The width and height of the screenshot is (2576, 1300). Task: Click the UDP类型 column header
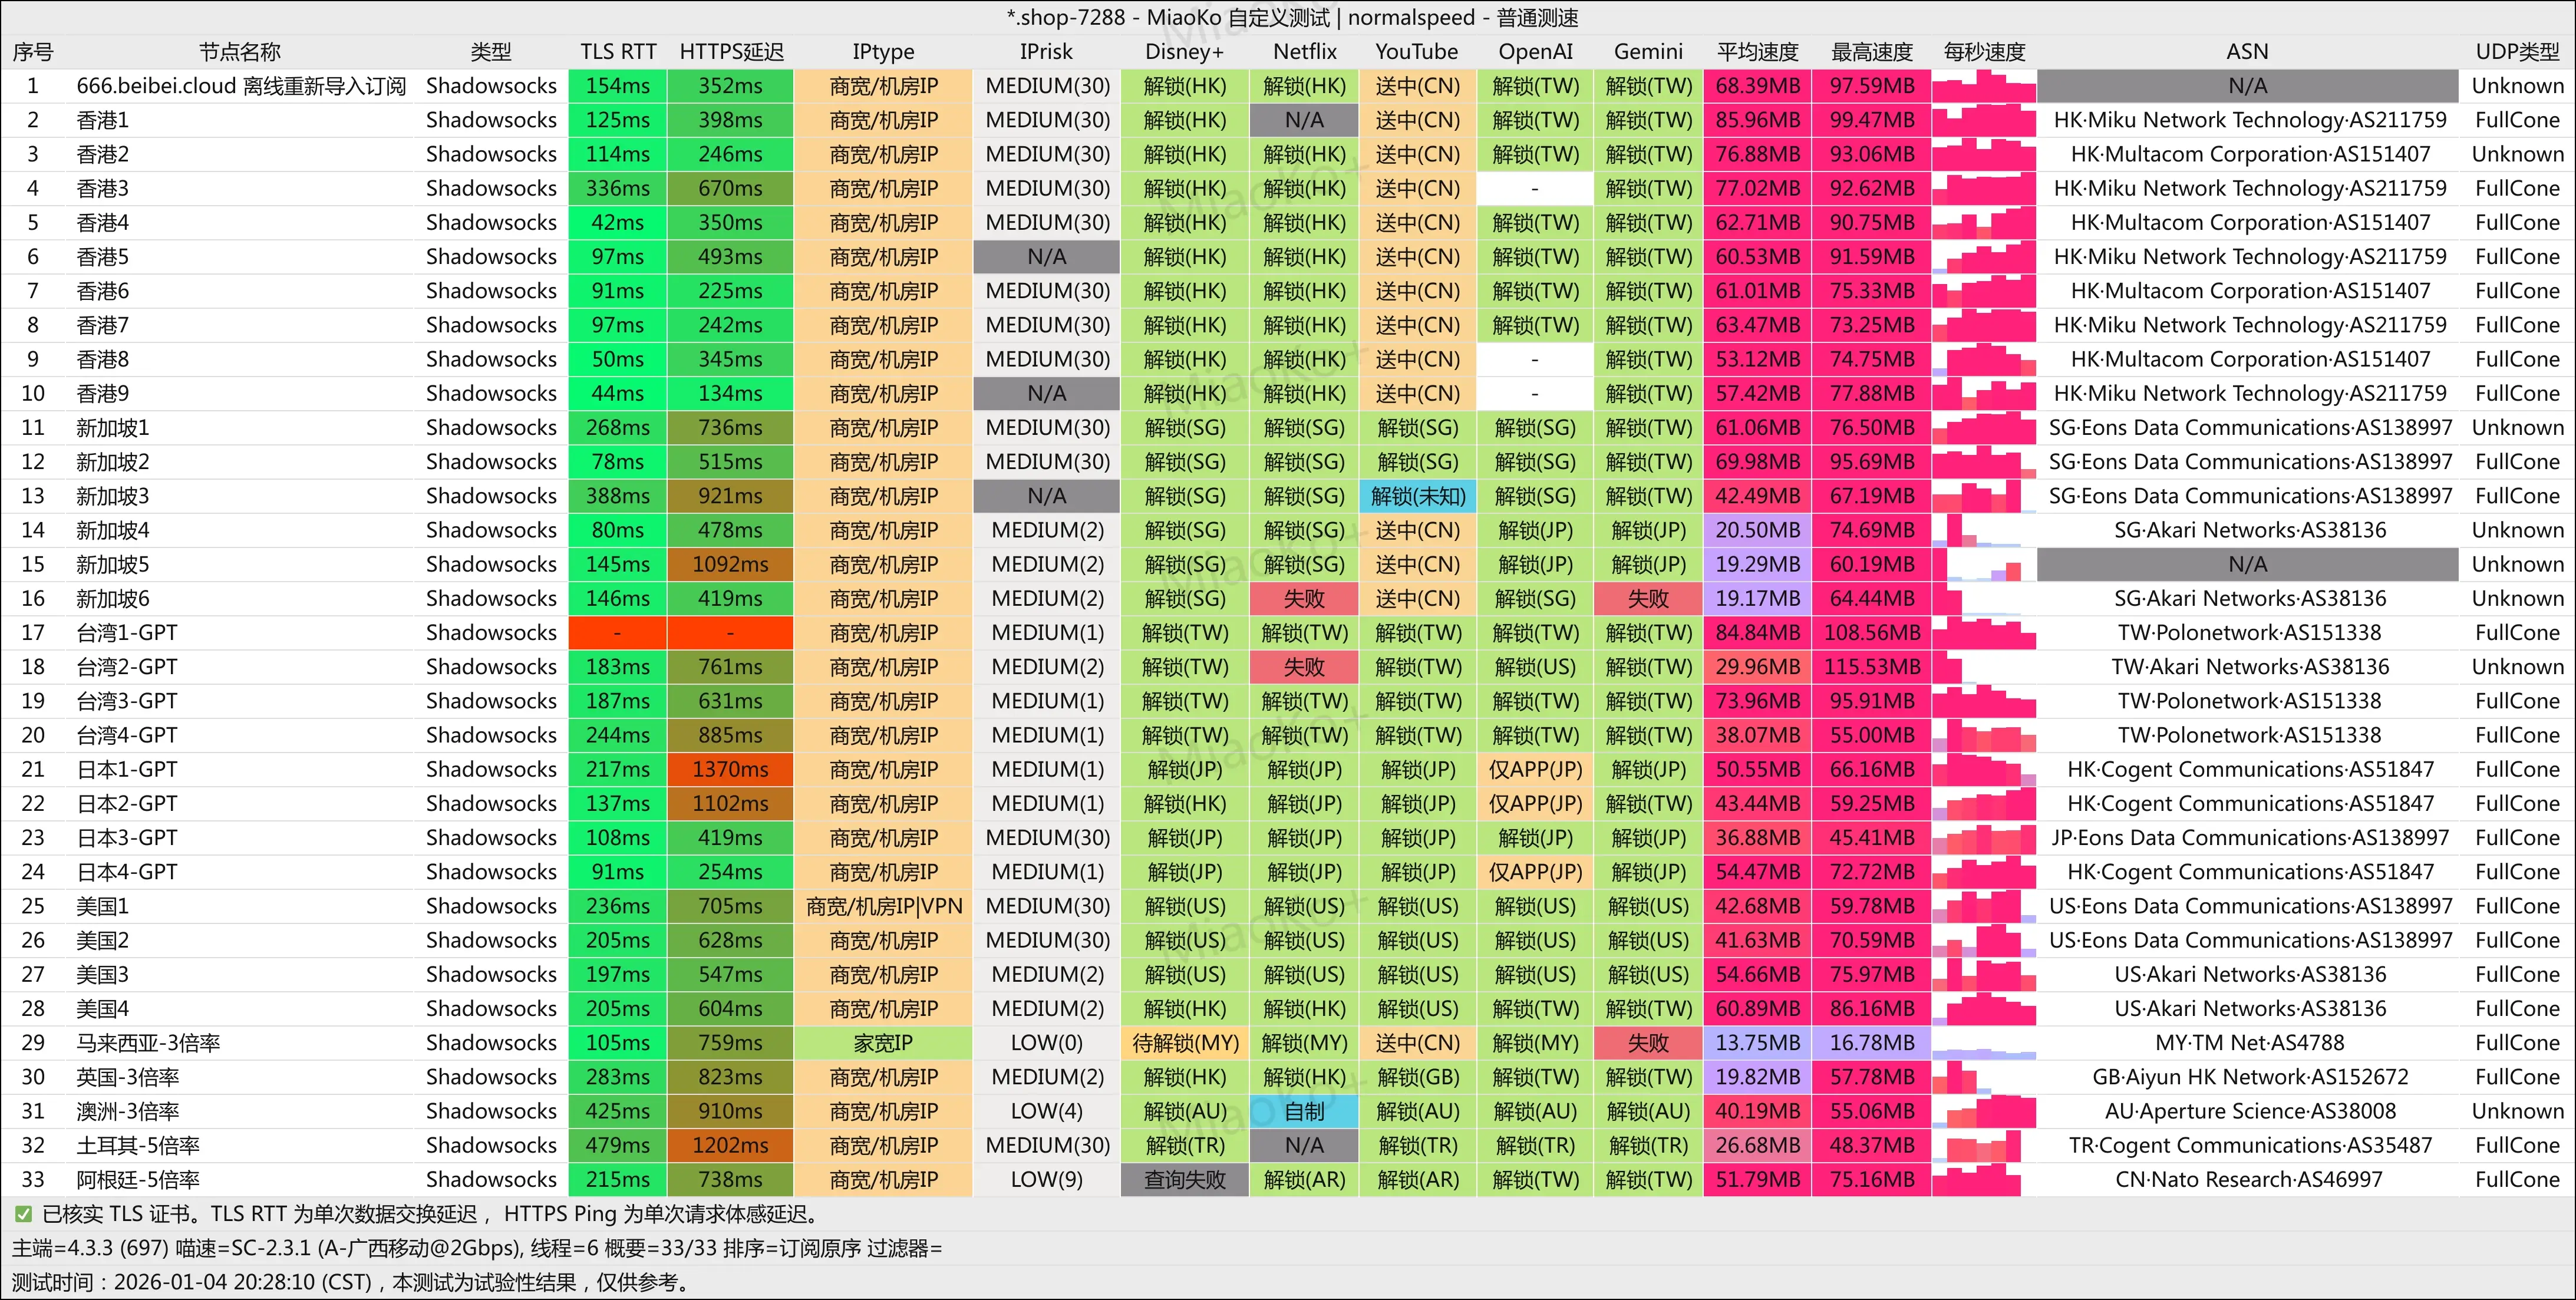2517,52
